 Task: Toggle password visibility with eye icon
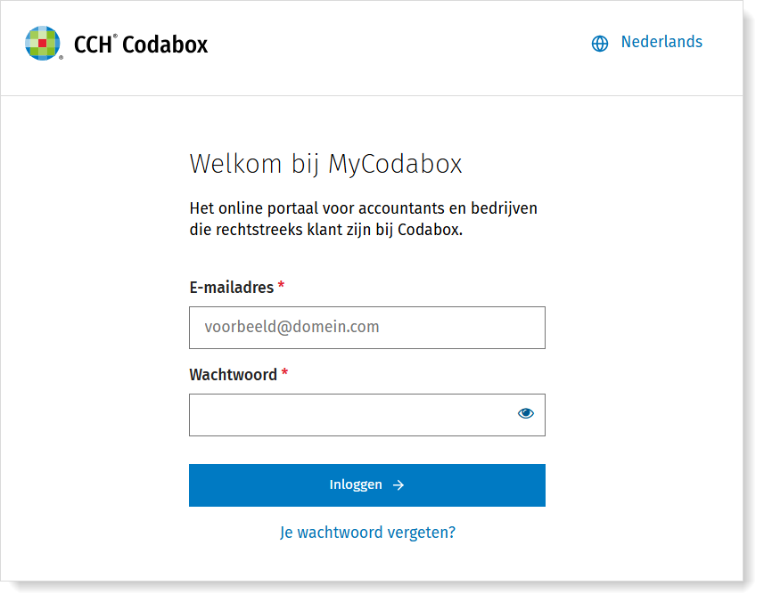tap(525, 413)
